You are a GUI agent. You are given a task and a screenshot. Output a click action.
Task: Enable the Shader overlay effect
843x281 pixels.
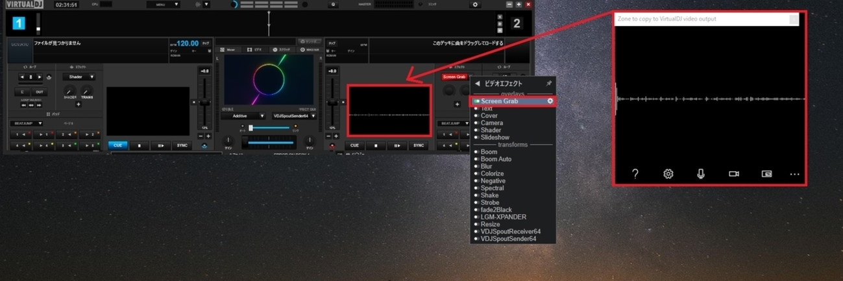click(476, 130)
